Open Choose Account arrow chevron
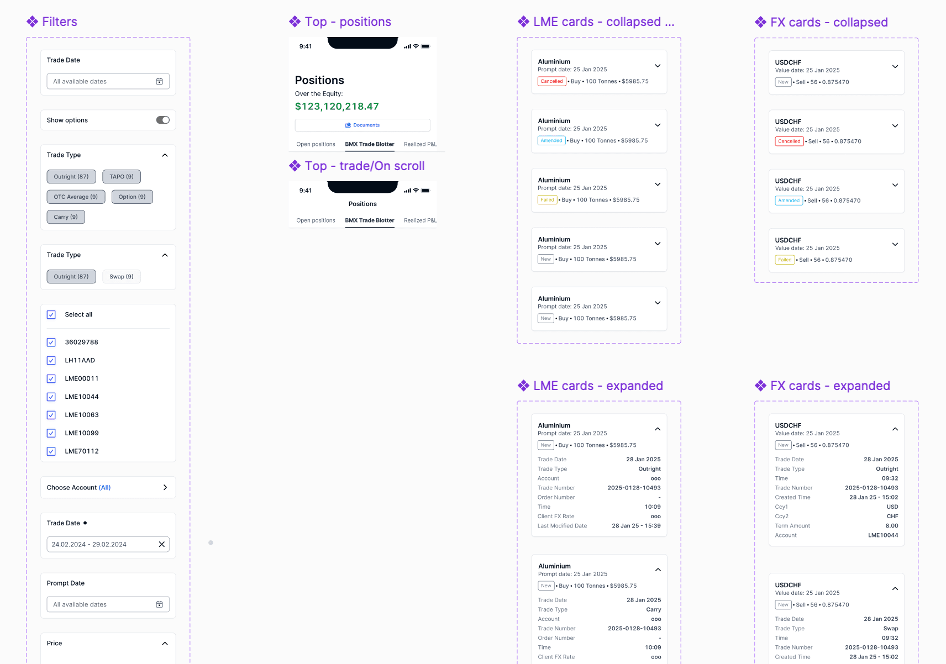The height and width of the screenshot is (664, 946). 165,487
